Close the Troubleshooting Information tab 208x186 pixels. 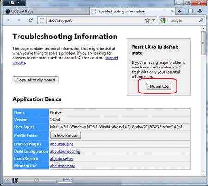click(x=172, y=11)
